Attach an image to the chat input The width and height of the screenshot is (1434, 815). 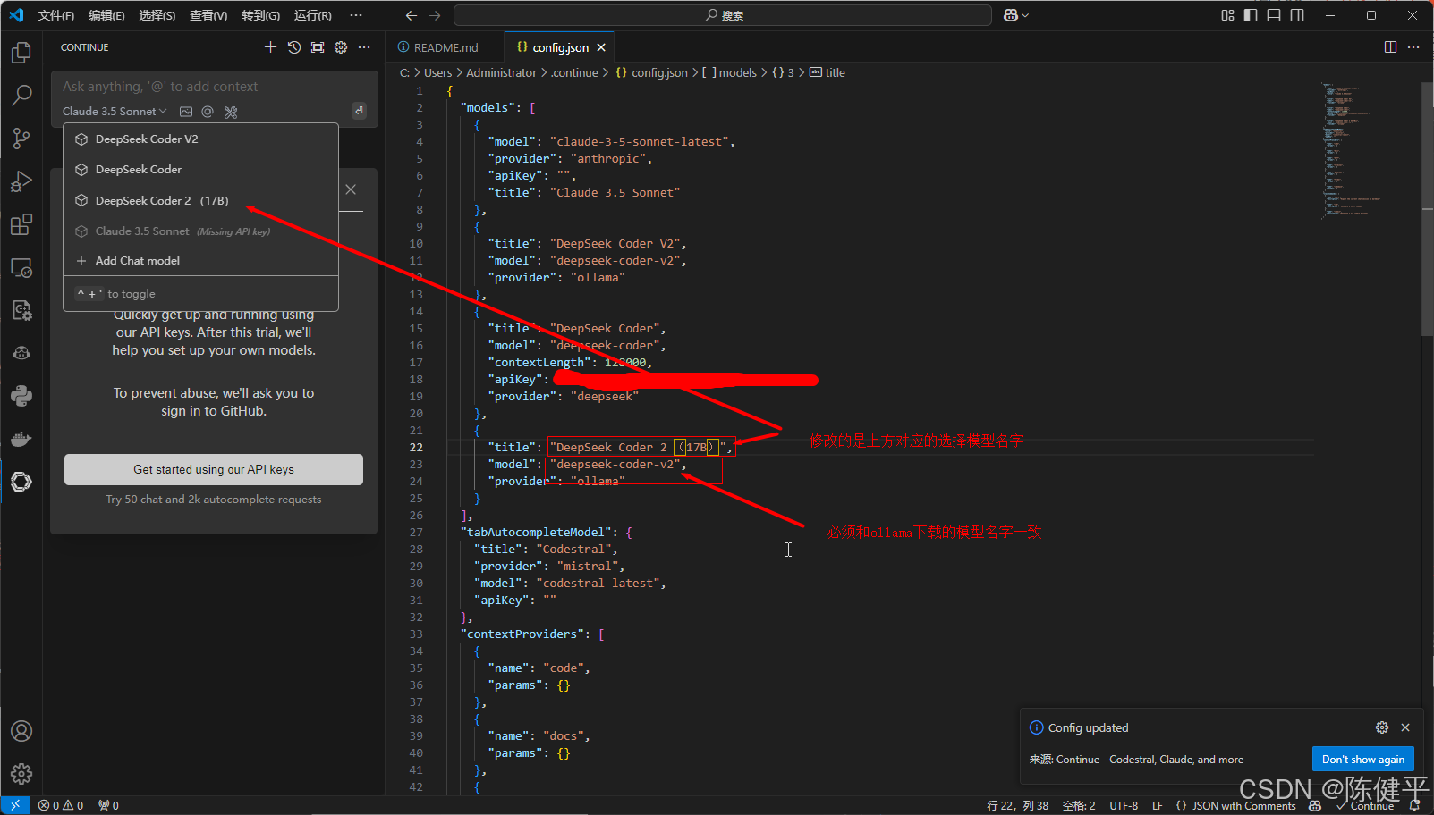point(186,112)
